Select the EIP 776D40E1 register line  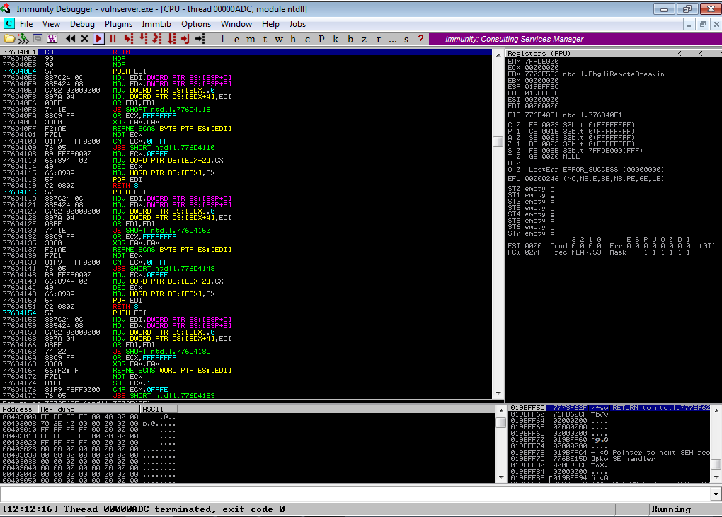click(x=565, y=115)
